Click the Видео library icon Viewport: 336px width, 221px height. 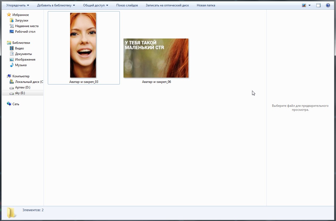coord(12,48)
